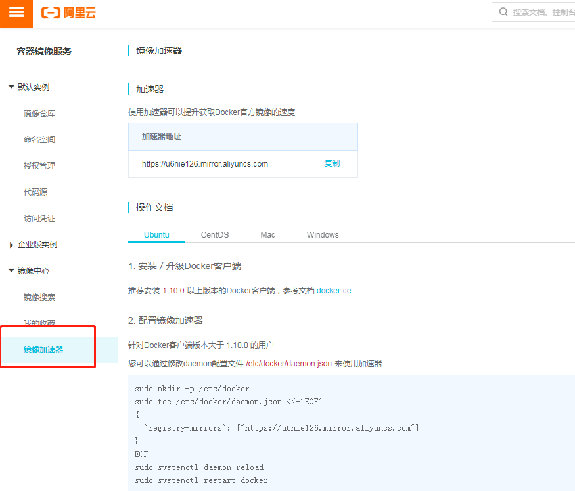Select the Ubuntu tab
The image size is (575, 491).
[156, 235]
